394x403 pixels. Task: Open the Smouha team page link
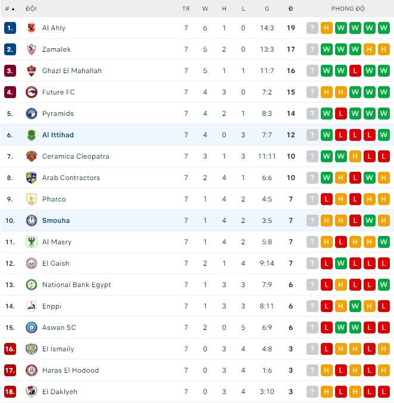tap(56, 221)
